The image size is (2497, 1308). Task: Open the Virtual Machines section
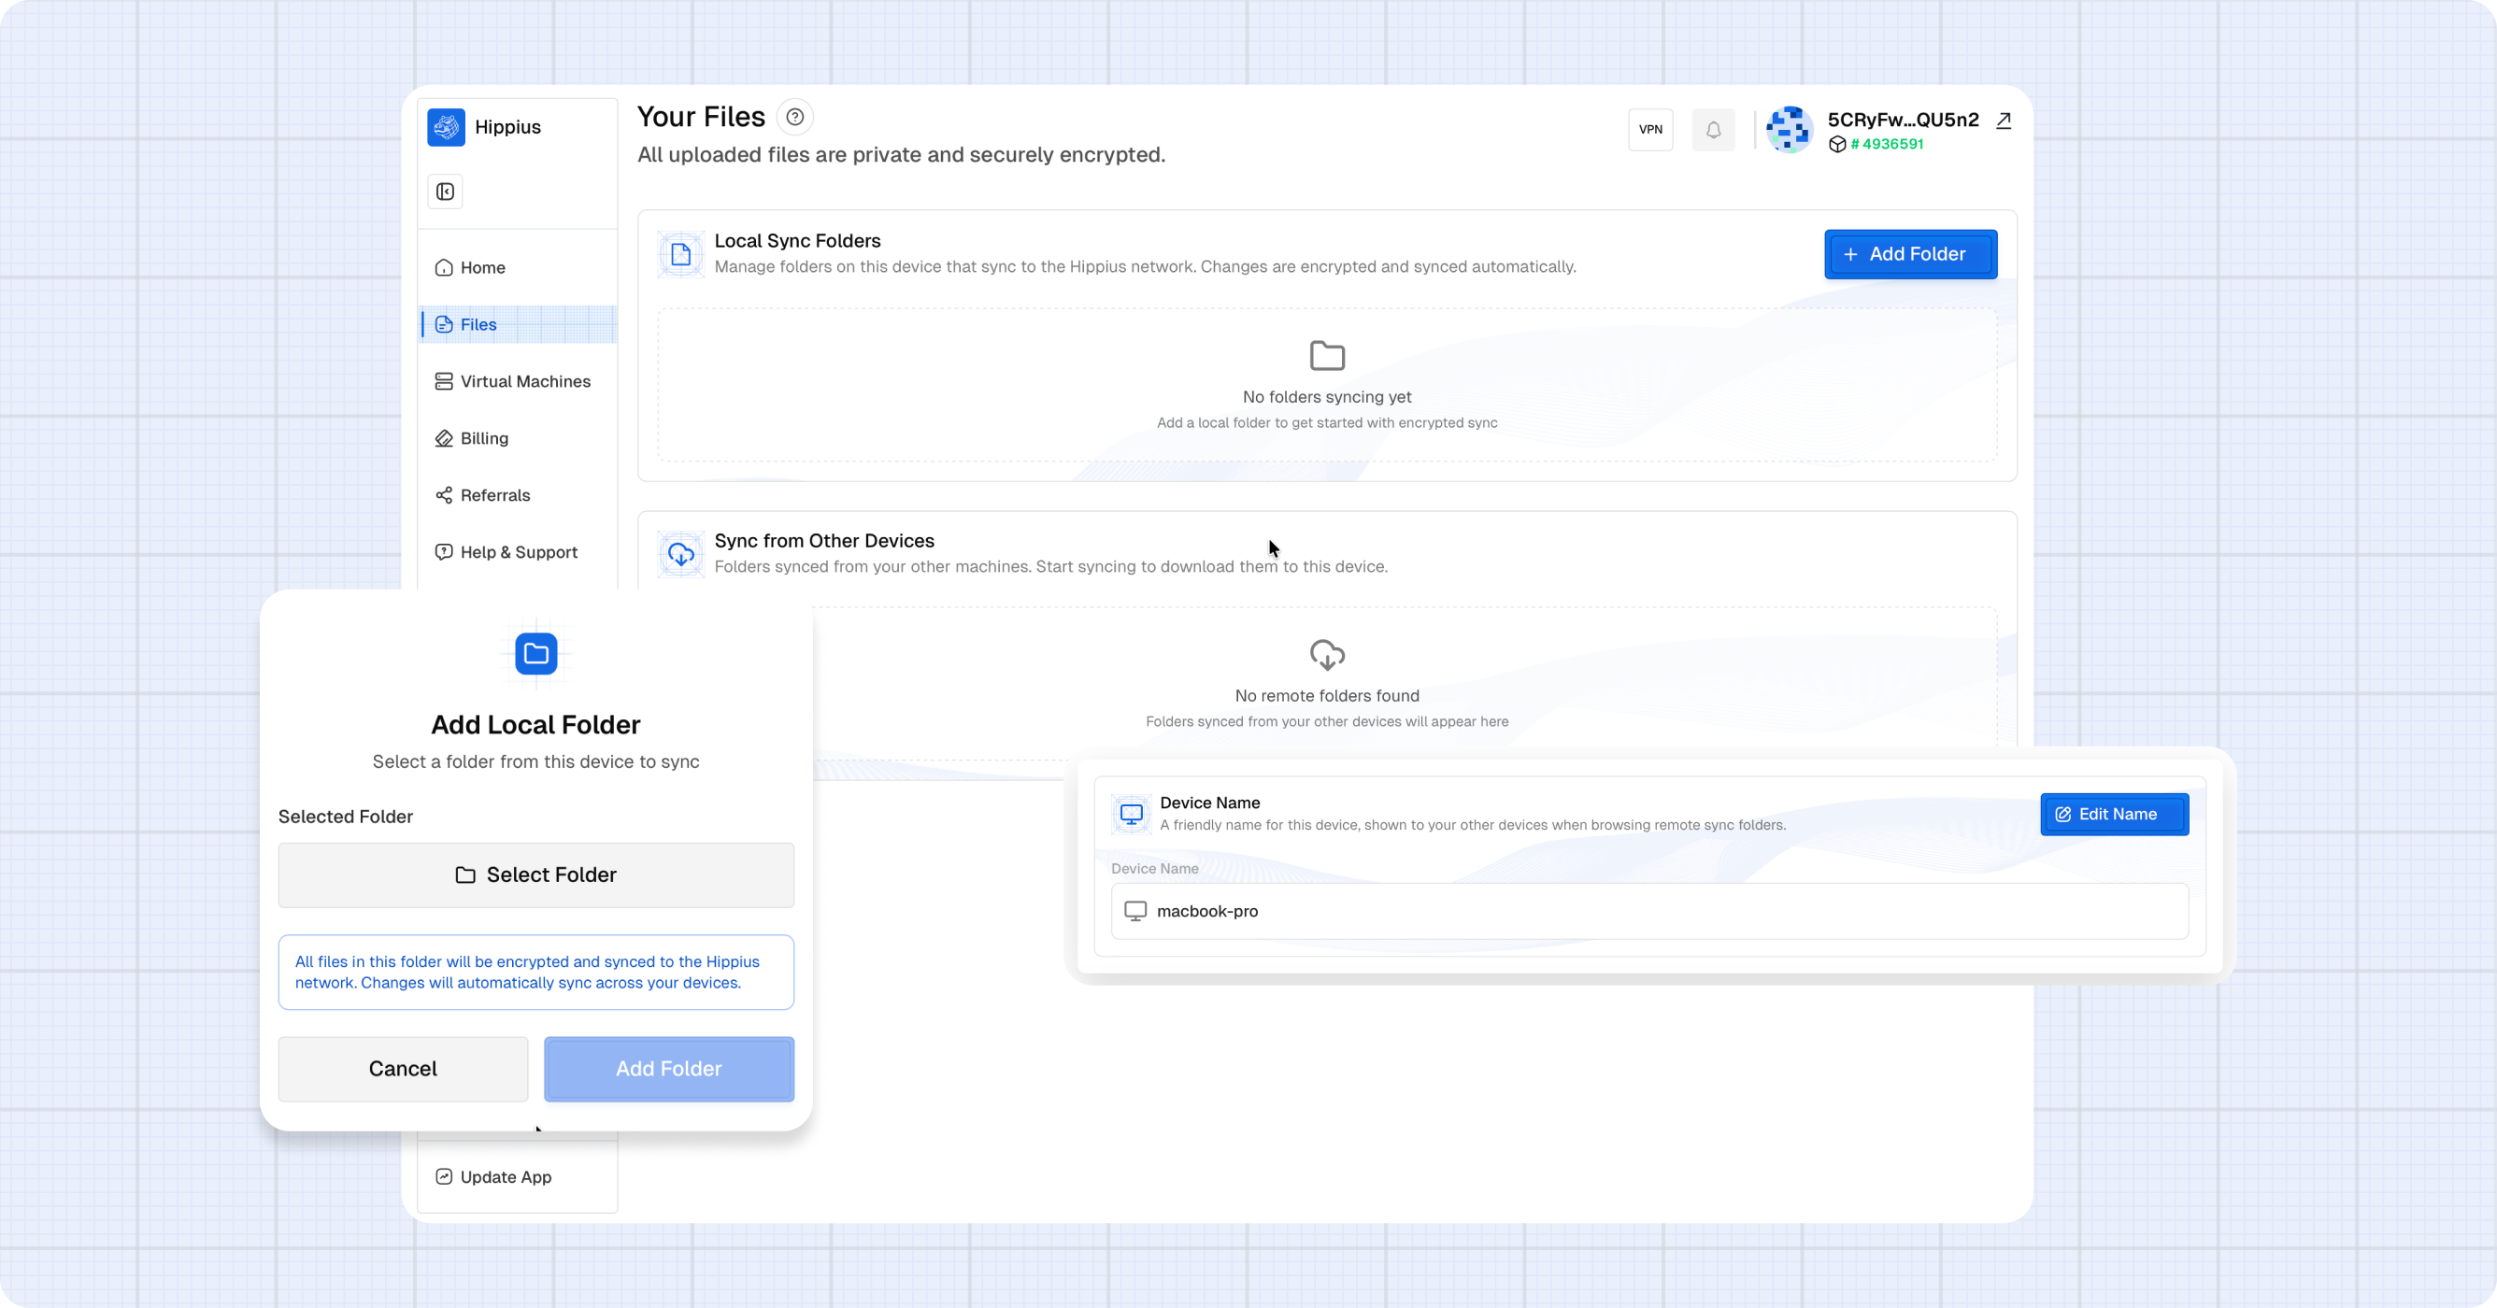pyautogui.click(x=524, y=381)
